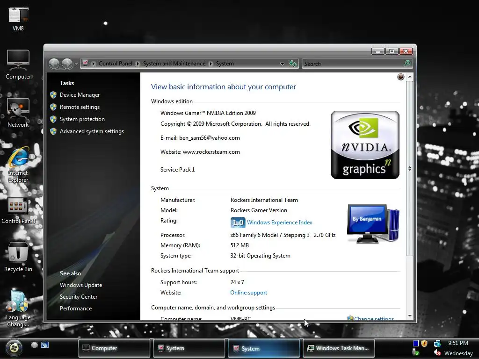Expand the arrow after System and Maintenance

pyautogui.click(x=211, y=64)
